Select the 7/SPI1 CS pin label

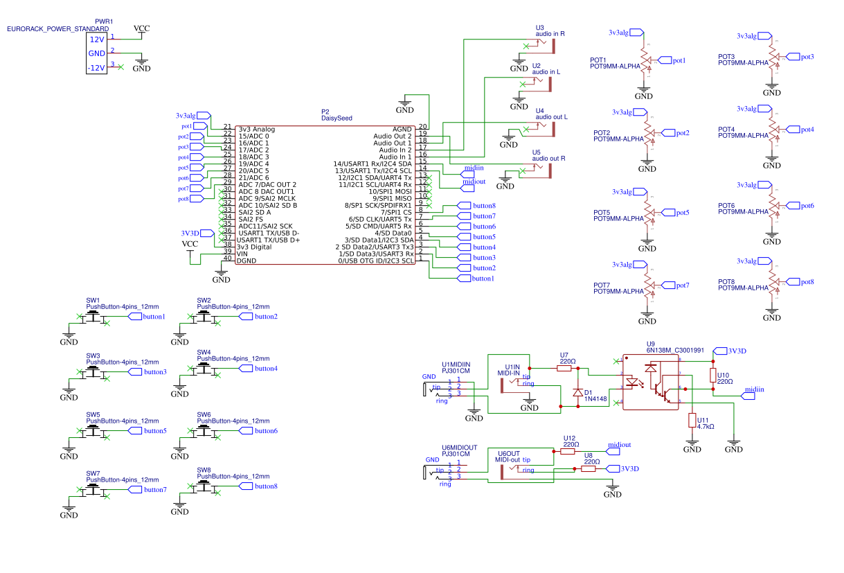(396, 212)
